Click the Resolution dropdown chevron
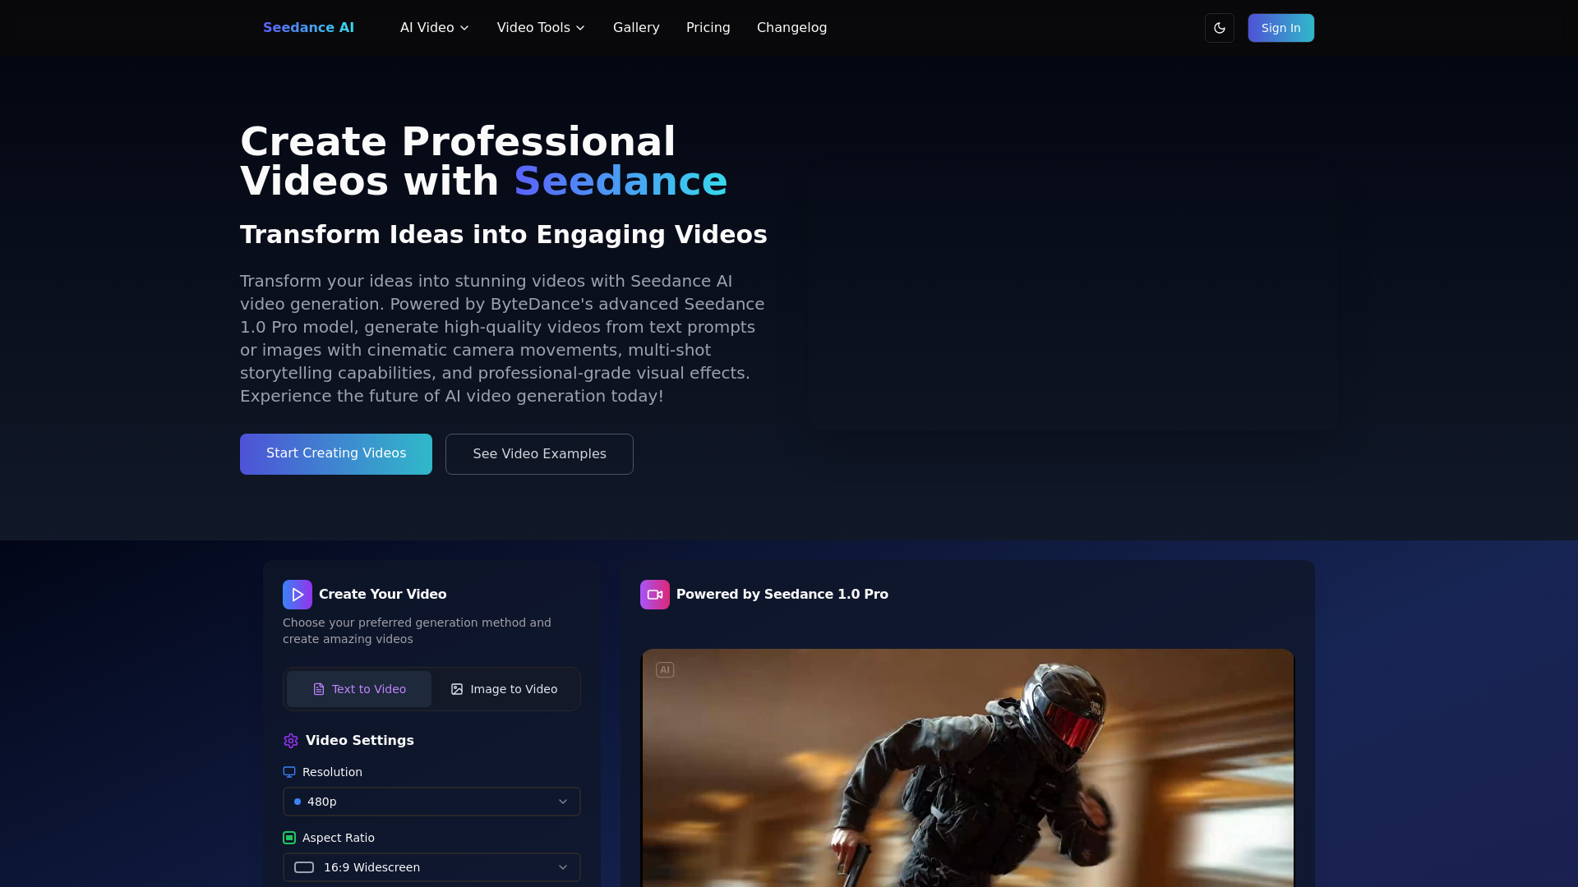The width and height of the screenshot is (1578, 887). point(563,802)
